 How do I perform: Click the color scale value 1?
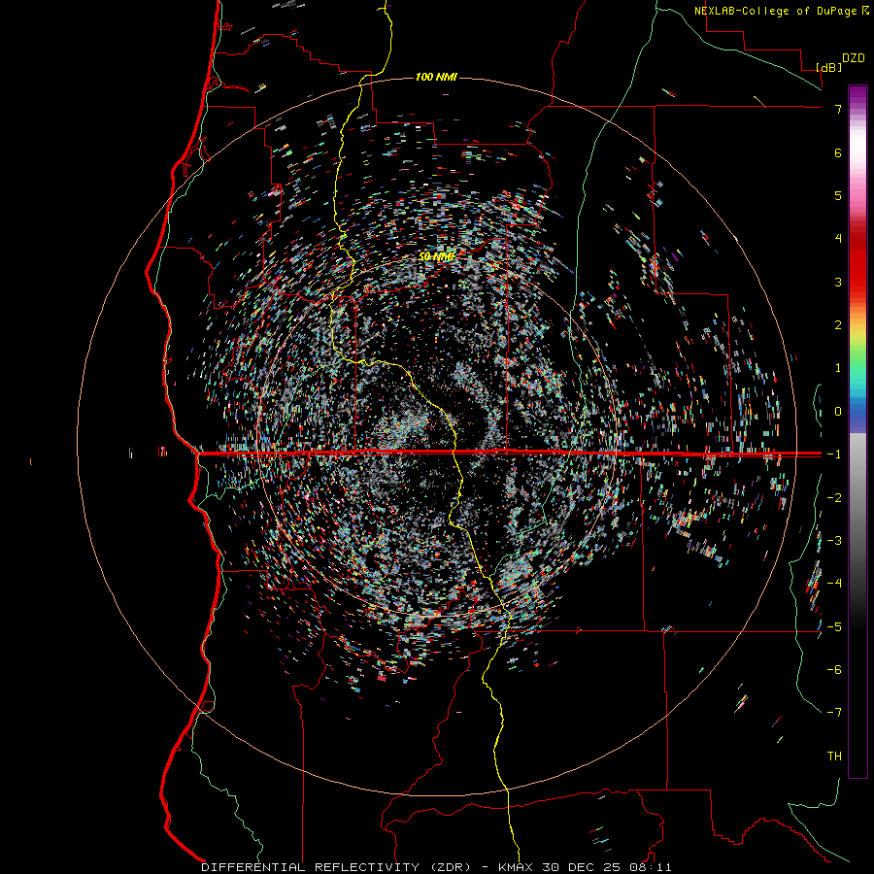[838, 368]
